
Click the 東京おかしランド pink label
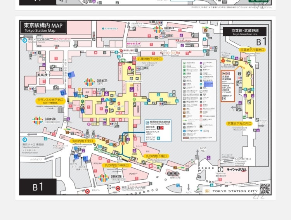(x=134, y=43)
